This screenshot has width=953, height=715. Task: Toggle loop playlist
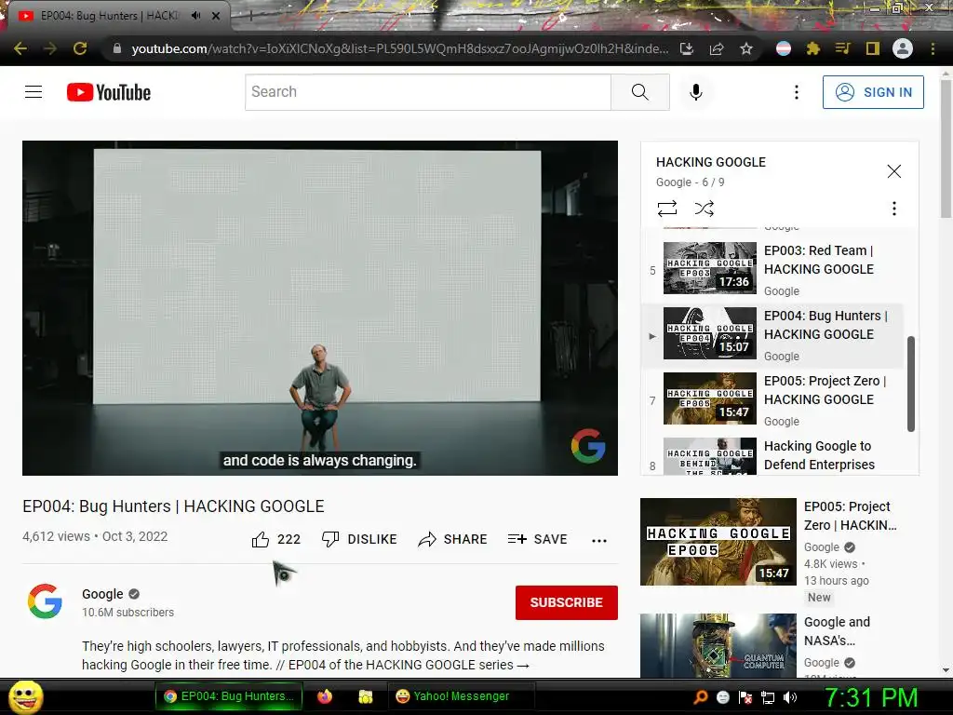click(x=667, y=209)
